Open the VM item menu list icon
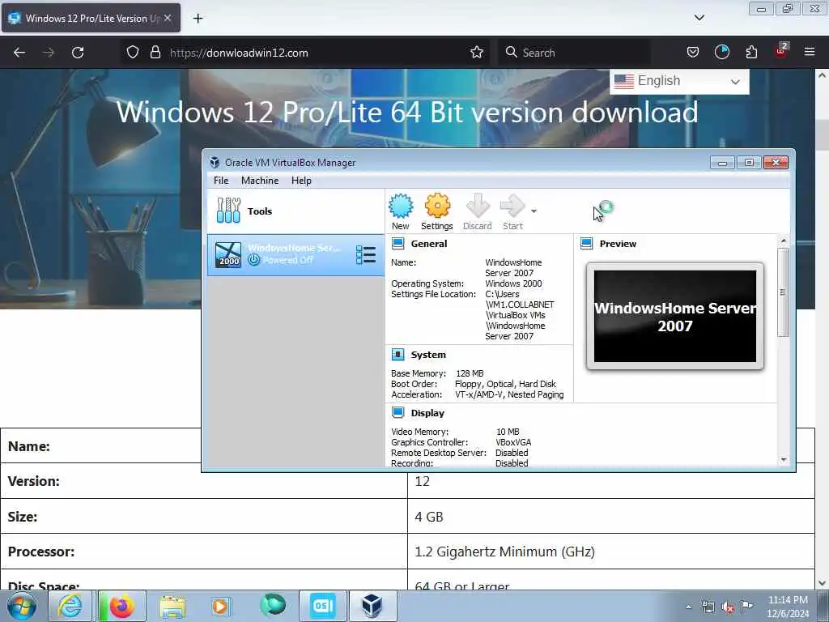 [366, 255]
